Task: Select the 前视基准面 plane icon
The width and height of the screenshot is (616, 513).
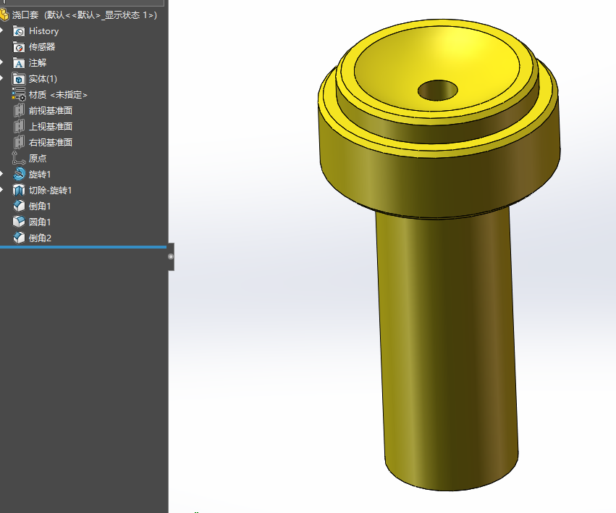Action: click(x=19, y=110)
